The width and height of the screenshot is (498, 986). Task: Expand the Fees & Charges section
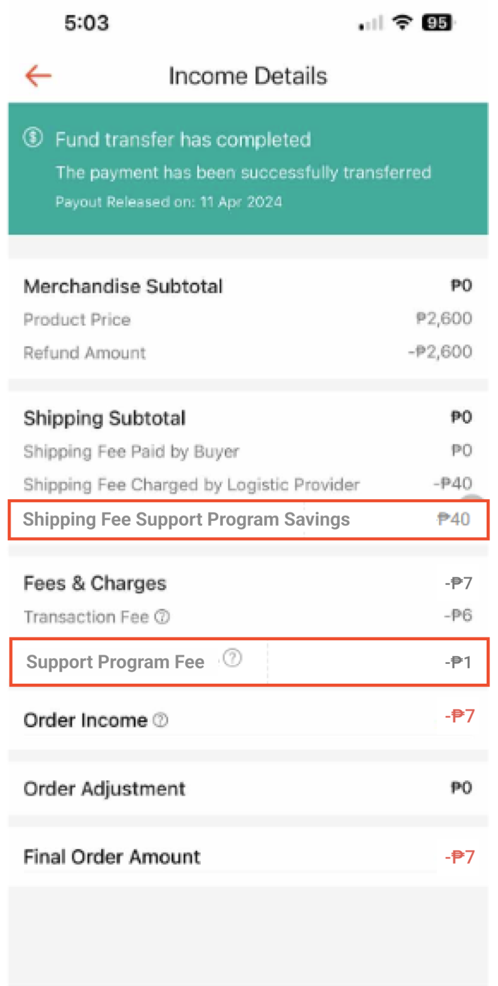tap(95, 583)
